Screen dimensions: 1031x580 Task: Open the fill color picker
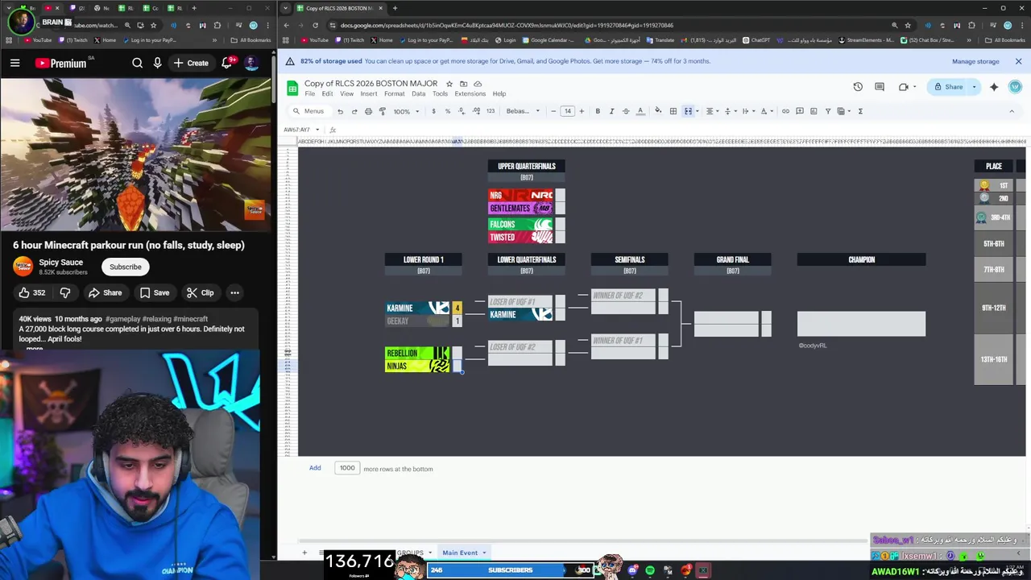click(658, 111)
